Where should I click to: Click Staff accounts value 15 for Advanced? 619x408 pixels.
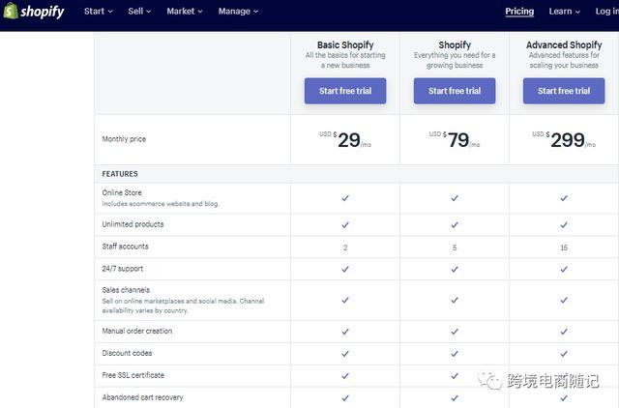[564, 248]
